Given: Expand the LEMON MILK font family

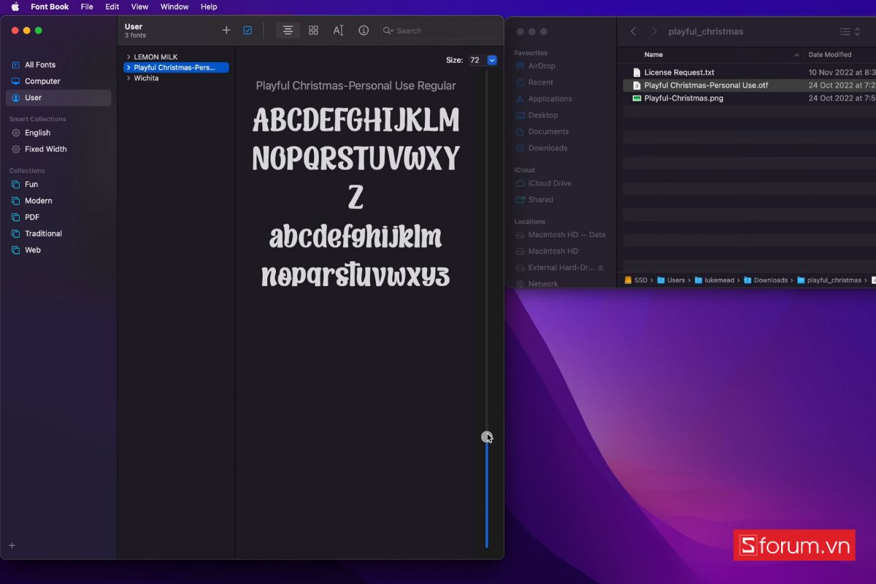Looking at the screenshot, I should [128, 57].
